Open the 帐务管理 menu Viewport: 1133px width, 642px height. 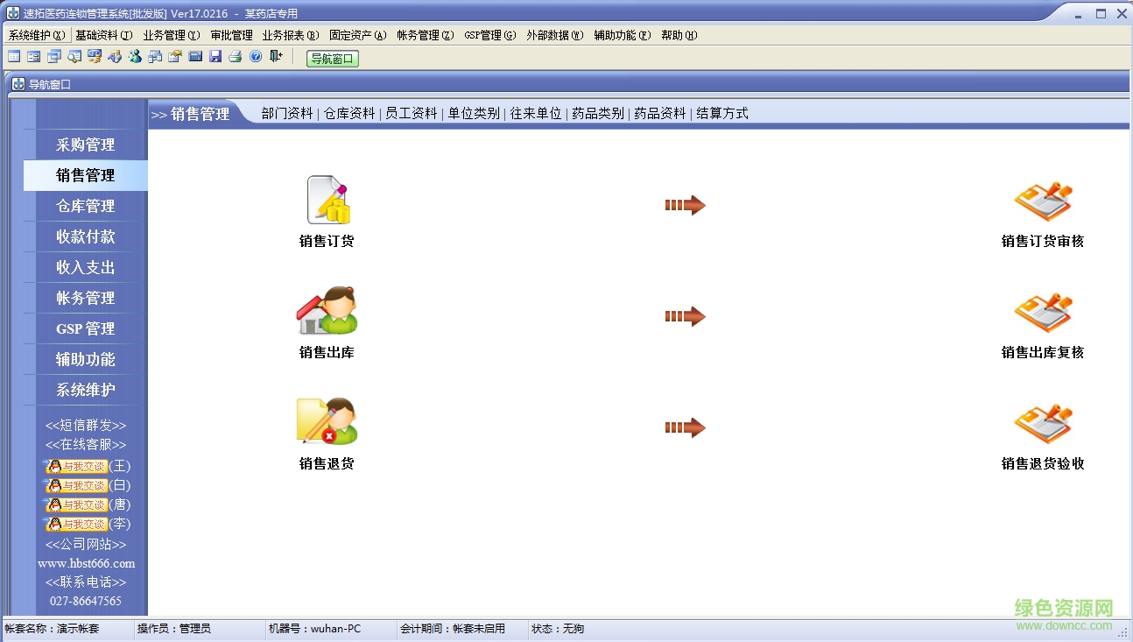point(426,35)
